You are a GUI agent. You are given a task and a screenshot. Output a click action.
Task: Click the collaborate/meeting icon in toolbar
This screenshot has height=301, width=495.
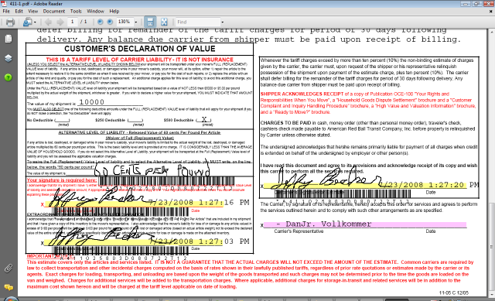tap(28, 22)
